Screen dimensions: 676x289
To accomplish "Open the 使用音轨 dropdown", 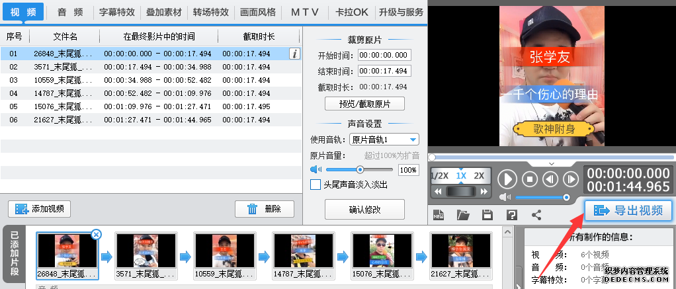I will coord(384,140).
